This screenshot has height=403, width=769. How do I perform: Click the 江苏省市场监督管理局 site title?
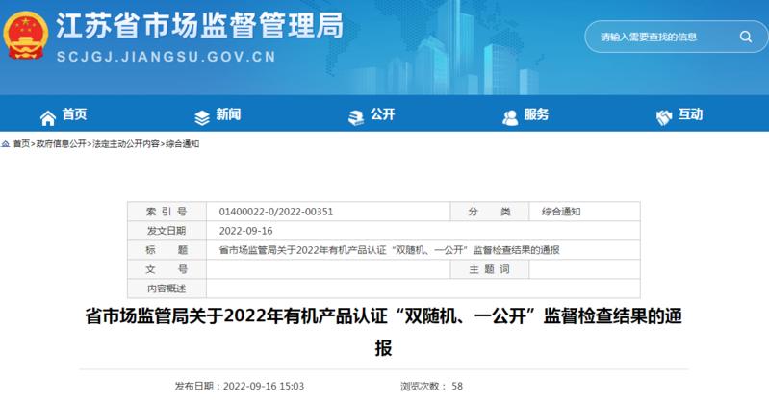tap(199, 26)
